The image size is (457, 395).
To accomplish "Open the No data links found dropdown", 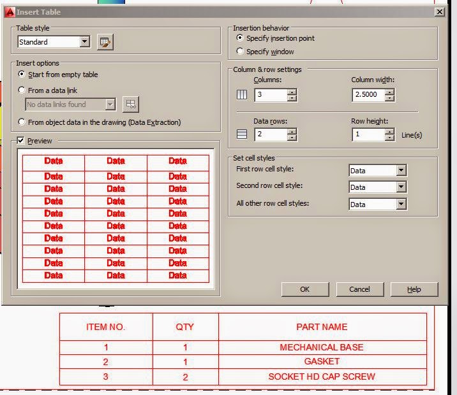I will [x=110, y=104].
